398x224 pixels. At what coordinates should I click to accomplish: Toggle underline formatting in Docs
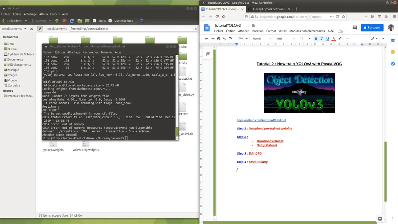click(x=328, y=39)
